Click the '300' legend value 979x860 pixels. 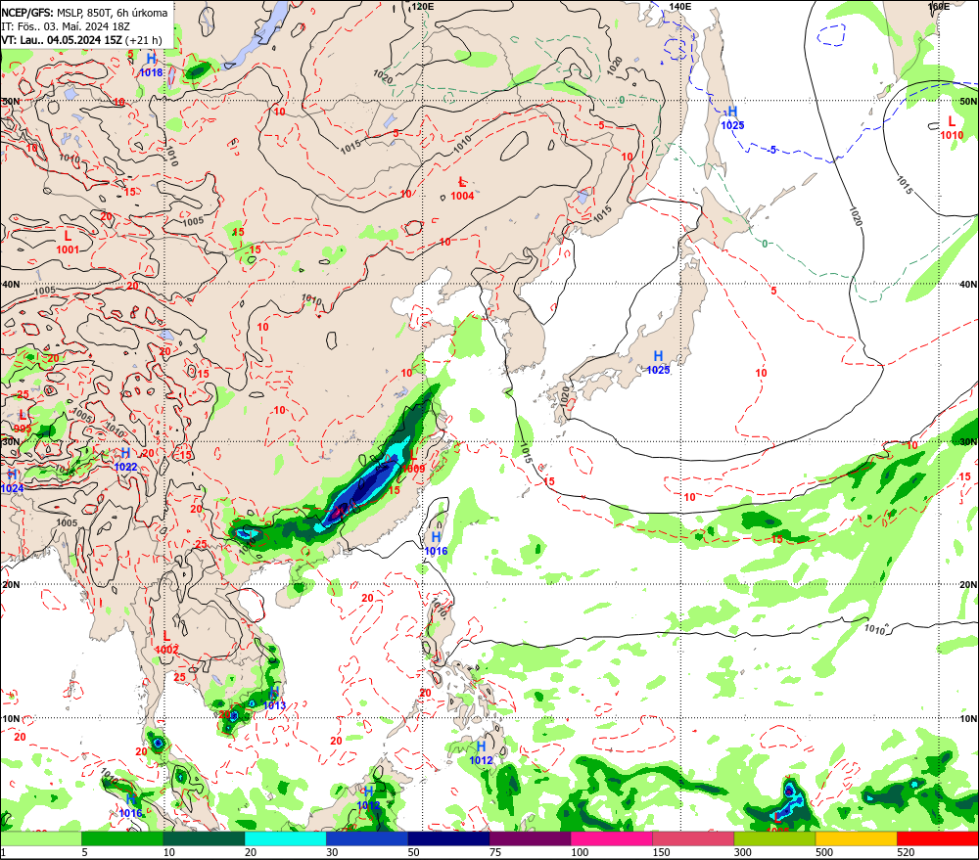click(x=743, y=852)
